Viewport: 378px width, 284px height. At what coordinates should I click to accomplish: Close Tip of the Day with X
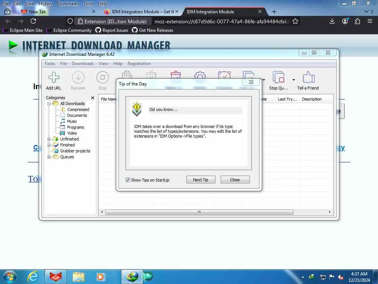click(251, 82)
